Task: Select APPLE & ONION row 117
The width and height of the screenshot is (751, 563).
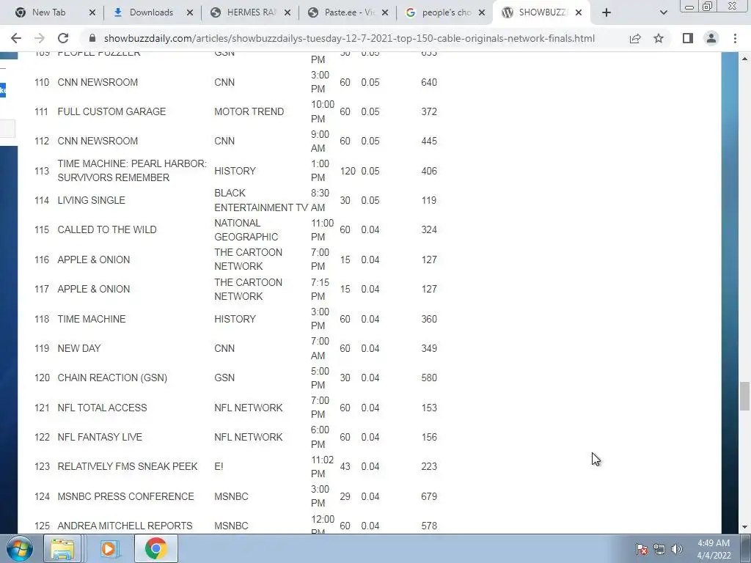Action: [x=93, y=289]
